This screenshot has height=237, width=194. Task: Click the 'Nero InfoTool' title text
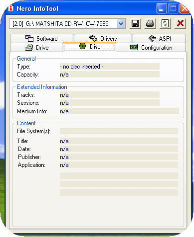(x=37, y=8)
